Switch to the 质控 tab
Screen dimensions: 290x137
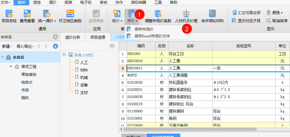pyautogui.click(x=37, y=2)
